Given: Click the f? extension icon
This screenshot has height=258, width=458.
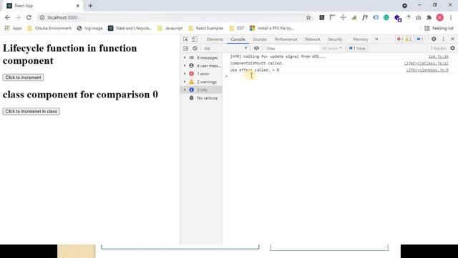Looking at the screenshot, I should pos(364,17).
